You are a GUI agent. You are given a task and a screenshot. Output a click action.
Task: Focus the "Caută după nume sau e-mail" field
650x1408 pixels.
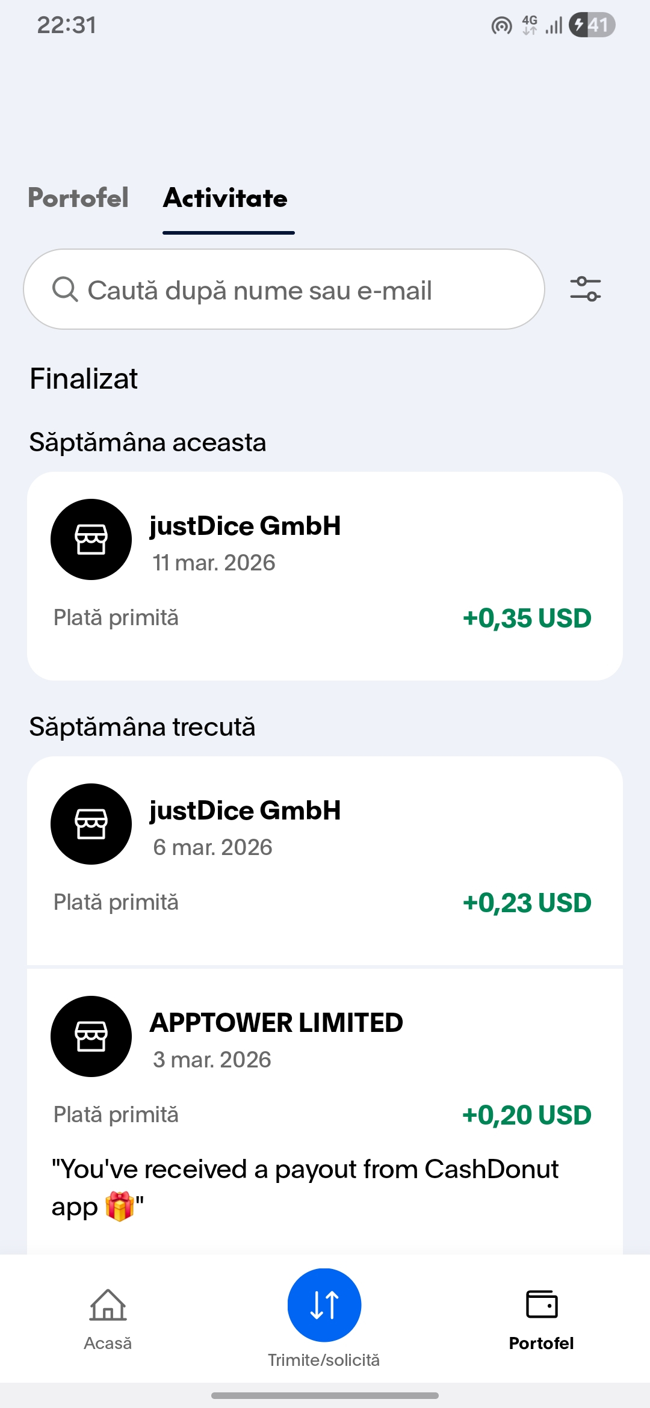[x=284, y=289]
